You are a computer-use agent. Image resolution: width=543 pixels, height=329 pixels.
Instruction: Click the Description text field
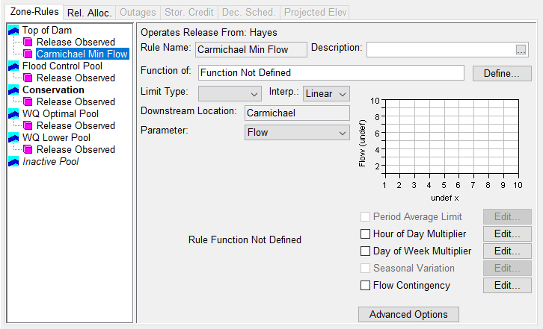(439, 49)
